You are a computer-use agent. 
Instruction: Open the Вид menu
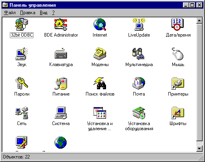(x=43, y=13)
